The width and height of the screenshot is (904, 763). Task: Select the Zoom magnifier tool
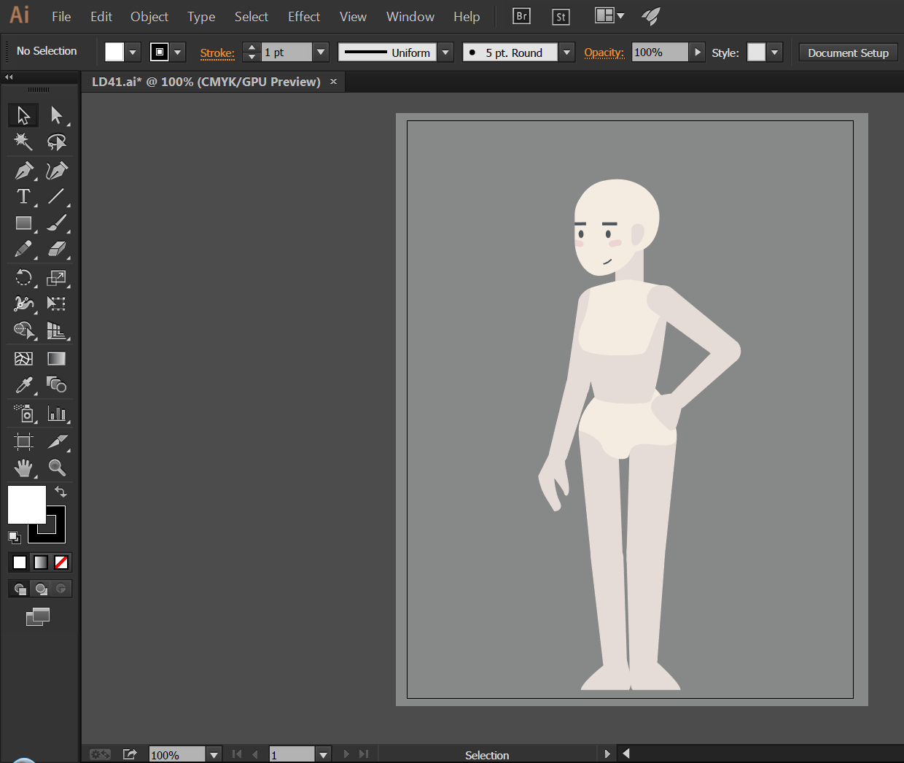click(56, 468)
